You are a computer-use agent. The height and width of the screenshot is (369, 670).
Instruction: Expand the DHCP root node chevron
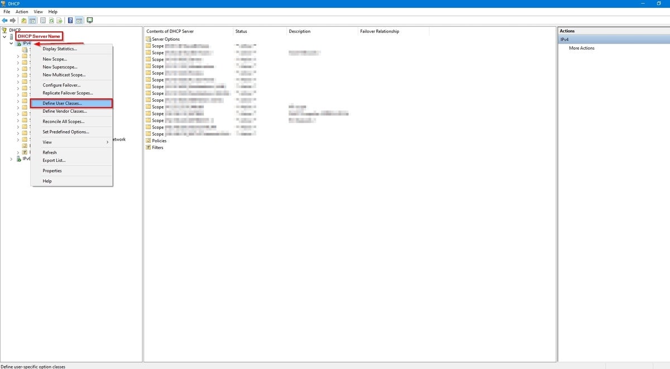pyautogui.click(x=4, y=36)
